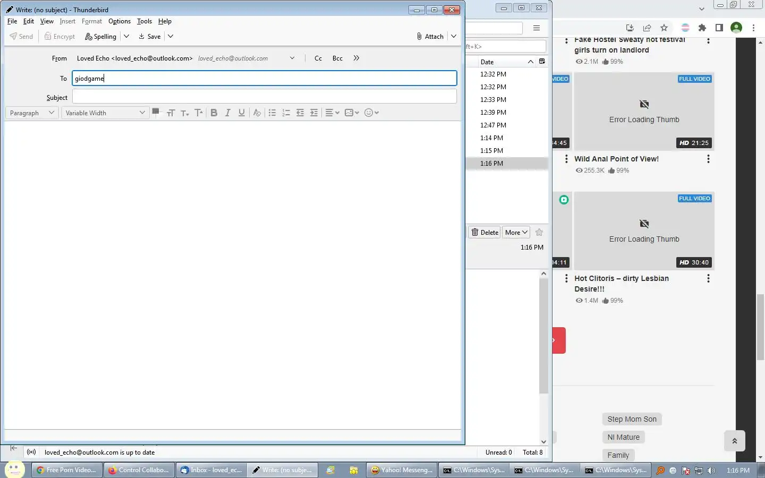Attach a file with the paperclip button
Image resolution: width=765 pixels, height=478 pixels.
point(430,37)
